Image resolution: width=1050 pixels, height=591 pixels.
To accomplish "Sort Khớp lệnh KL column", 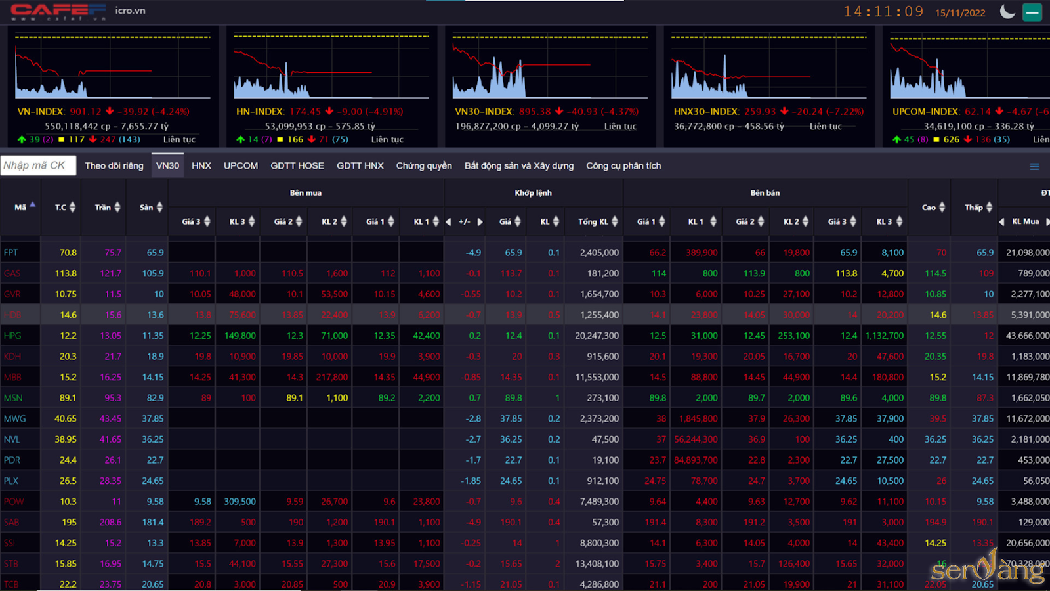I will click(x=556, y=221).
